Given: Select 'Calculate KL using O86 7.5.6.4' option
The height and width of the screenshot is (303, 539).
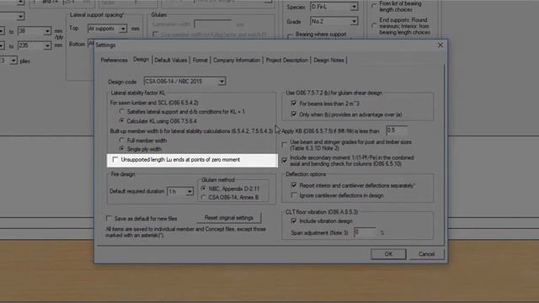Looking at the screenshot, I should 121,121.
